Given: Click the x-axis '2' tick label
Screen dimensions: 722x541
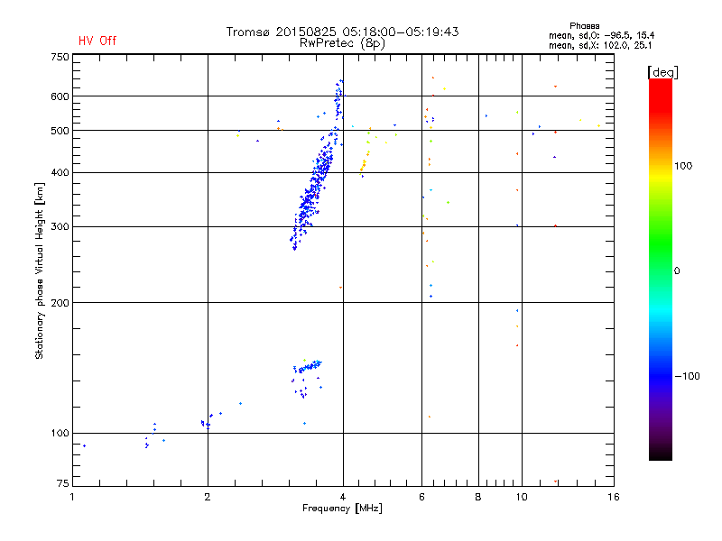Looking at the screenshot, I should [x=208, y=497].
